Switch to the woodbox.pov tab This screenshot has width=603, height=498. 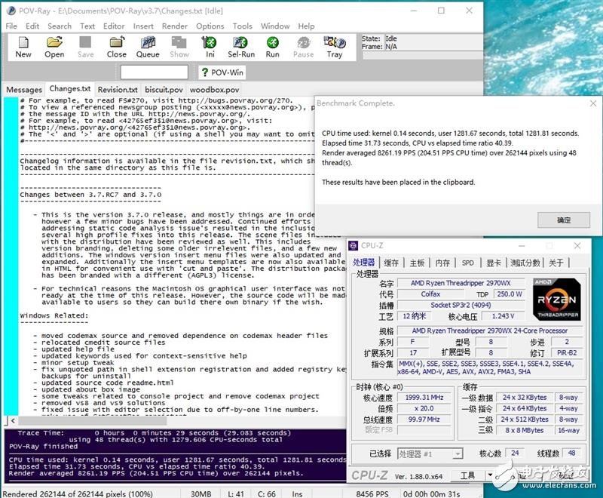click(x=214, y=90)
